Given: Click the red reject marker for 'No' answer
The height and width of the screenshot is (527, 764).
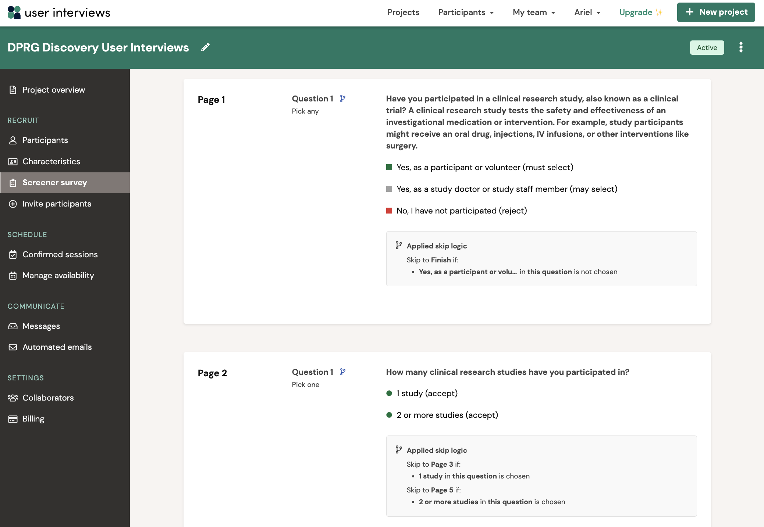Looking at the screenshot, I should pyautogui.click(x=389, y=211).
